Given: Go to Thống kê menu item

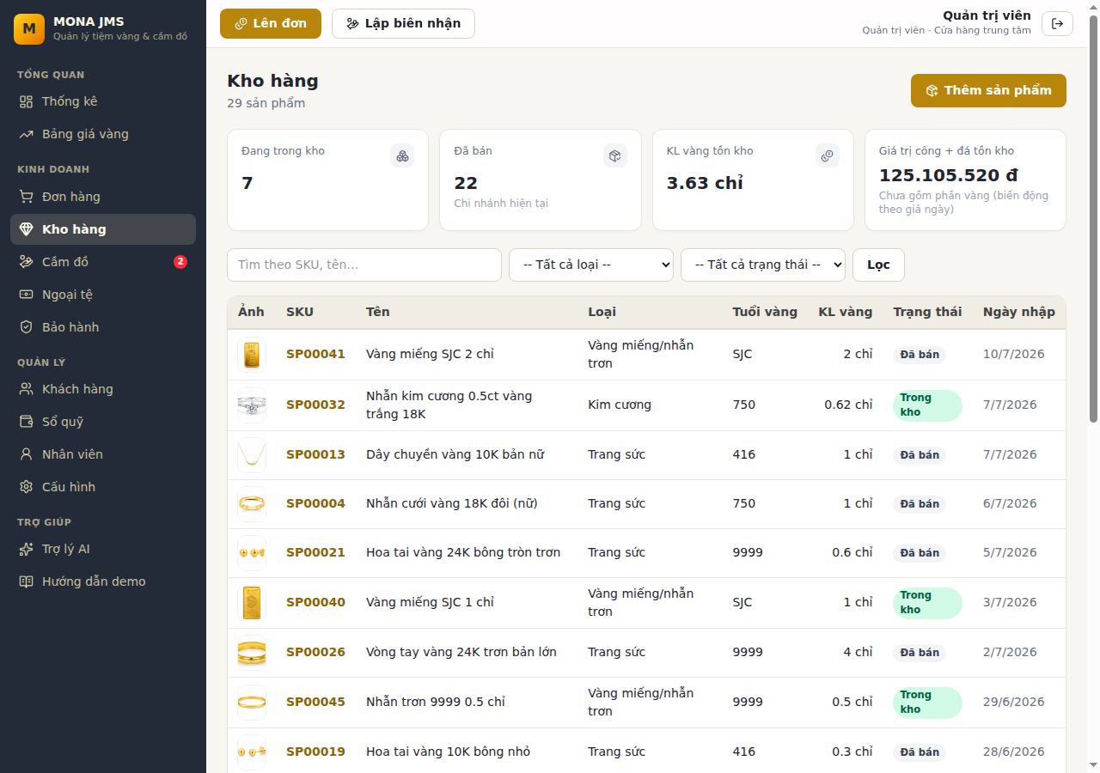Looking at the screenshot, I should pos(103,101).
